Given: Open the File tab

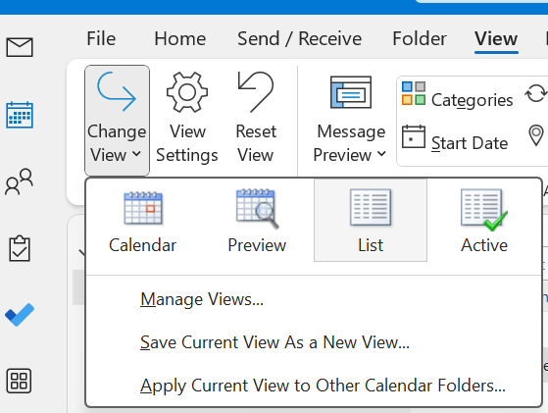Looking at the screenshot, I should click(x=101, y=38).
